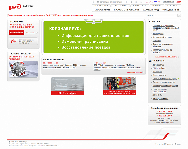Open the site map icon
The width and height of the screenshot is (188, 149).
point(126,2)
